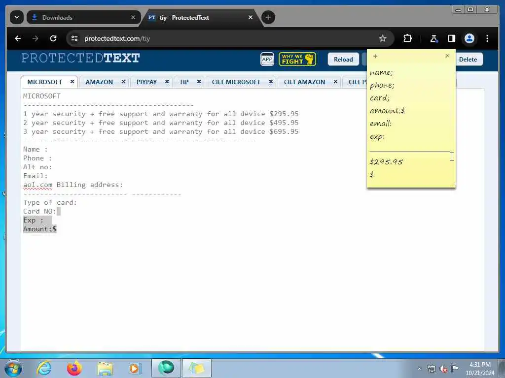The image size is (505, 378).
Task: Click the muted volume tray icon
Action: pyautogui.click(x=443, y=369)
